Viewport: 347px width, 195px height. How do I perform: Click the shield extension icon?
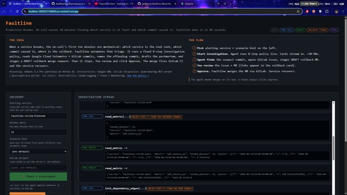(320, 12)
